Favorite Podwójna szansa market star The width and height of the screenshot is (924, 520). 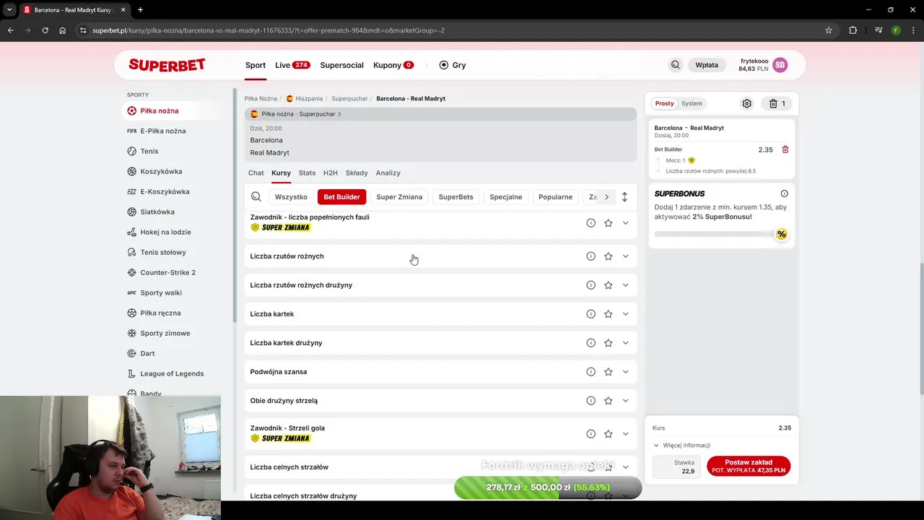click(x=608, y=372)
